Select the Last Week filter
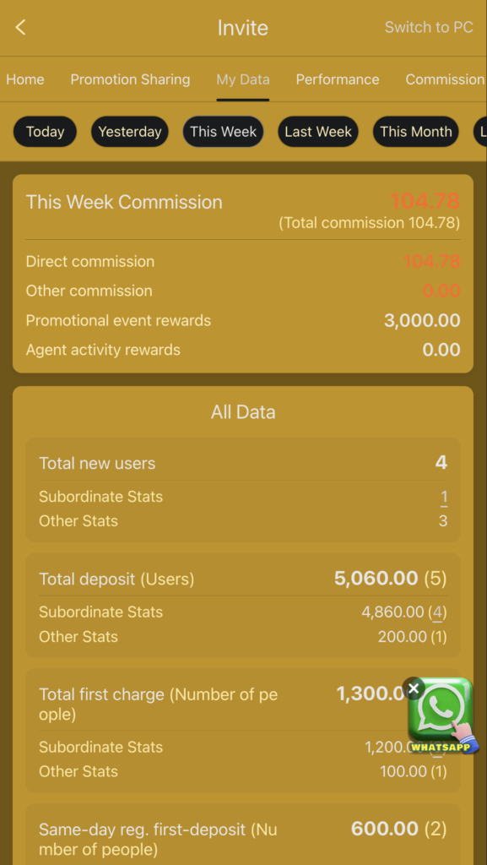Screen dimensions: 487x865 [x=318, y=132]
